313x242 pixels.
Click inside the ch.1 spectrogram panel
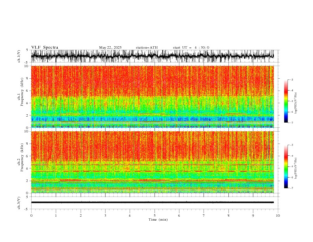[152, 96]
